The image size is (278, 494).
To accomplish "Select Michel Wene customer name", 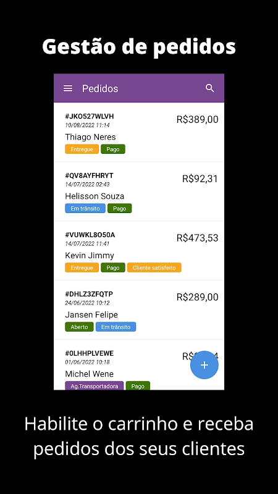I will [89, 374].
